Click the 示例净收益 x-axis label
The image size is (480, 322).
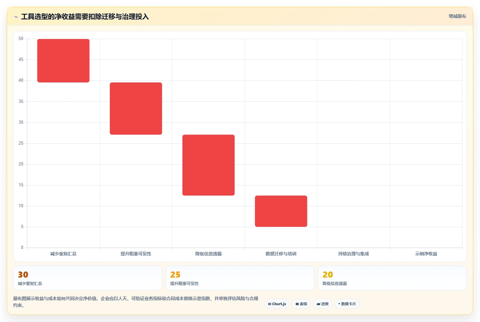[426, 254]
